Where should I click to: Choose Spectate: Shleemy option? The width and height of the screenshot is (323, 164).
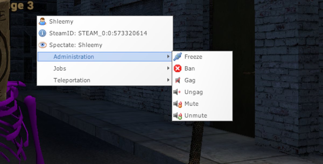(105, 45)
